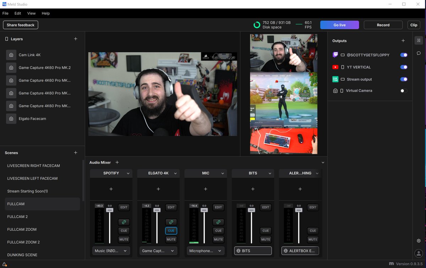This screenshot has height=268, width=426.
Task: Select the Elgato Facecam camera icon
Action: coord(11,118)
